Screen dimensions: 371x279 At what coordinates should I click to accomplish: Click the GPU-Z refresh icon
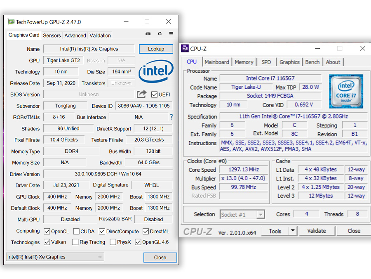coord(160,33)
